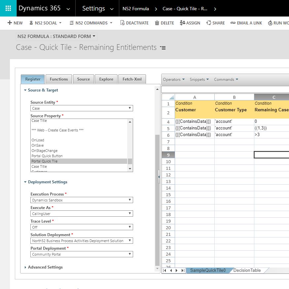Click left panel scroll up arrow
The width and height of the screenshot is (289, 289).
coord(158,89)
